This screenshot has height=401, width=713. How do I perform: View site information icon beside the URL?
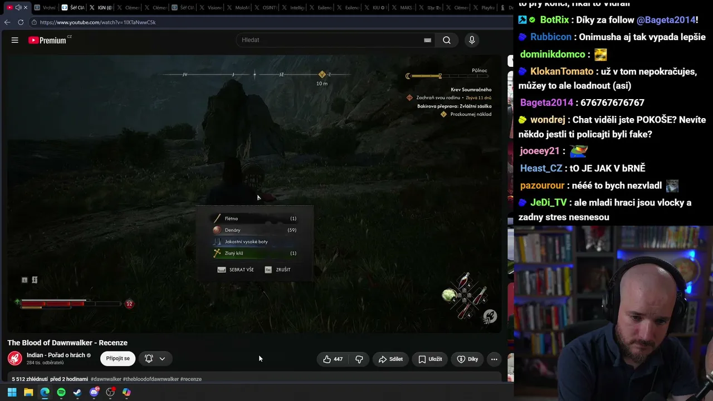tap(35, 22)
